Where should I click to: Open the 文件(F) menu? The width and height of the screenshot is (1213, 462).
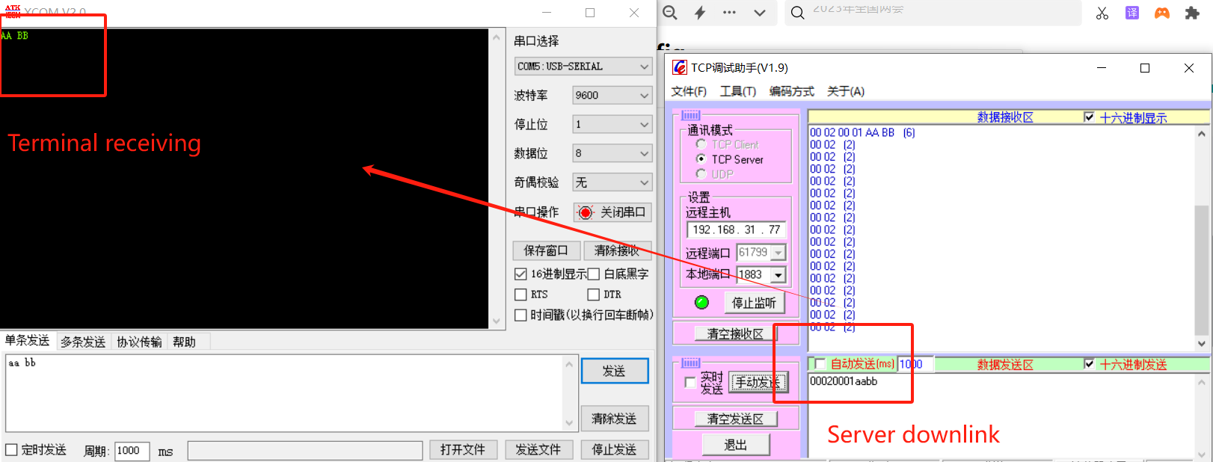[688, 91]
